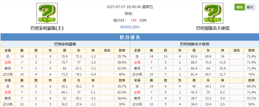Click the away team name 巴坦加斯市大使馆 heading
The image size is (259, 107).
pos(213,28)
